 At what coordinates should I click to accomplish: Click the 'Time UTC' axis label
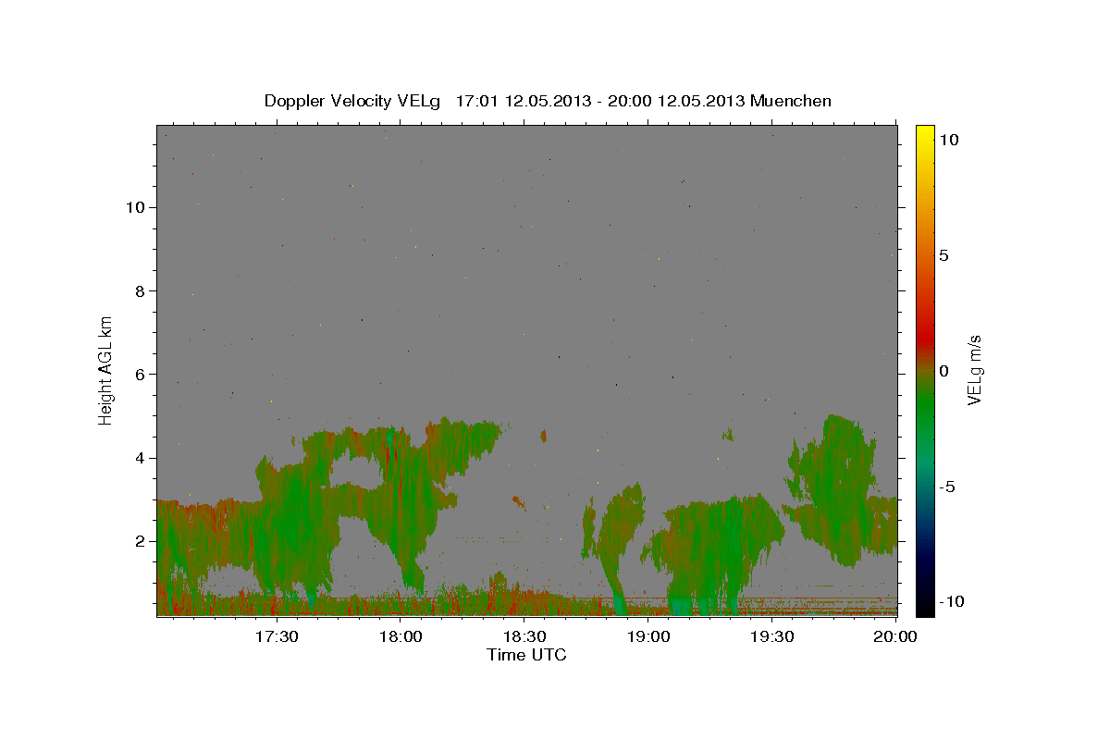[526, 655]
